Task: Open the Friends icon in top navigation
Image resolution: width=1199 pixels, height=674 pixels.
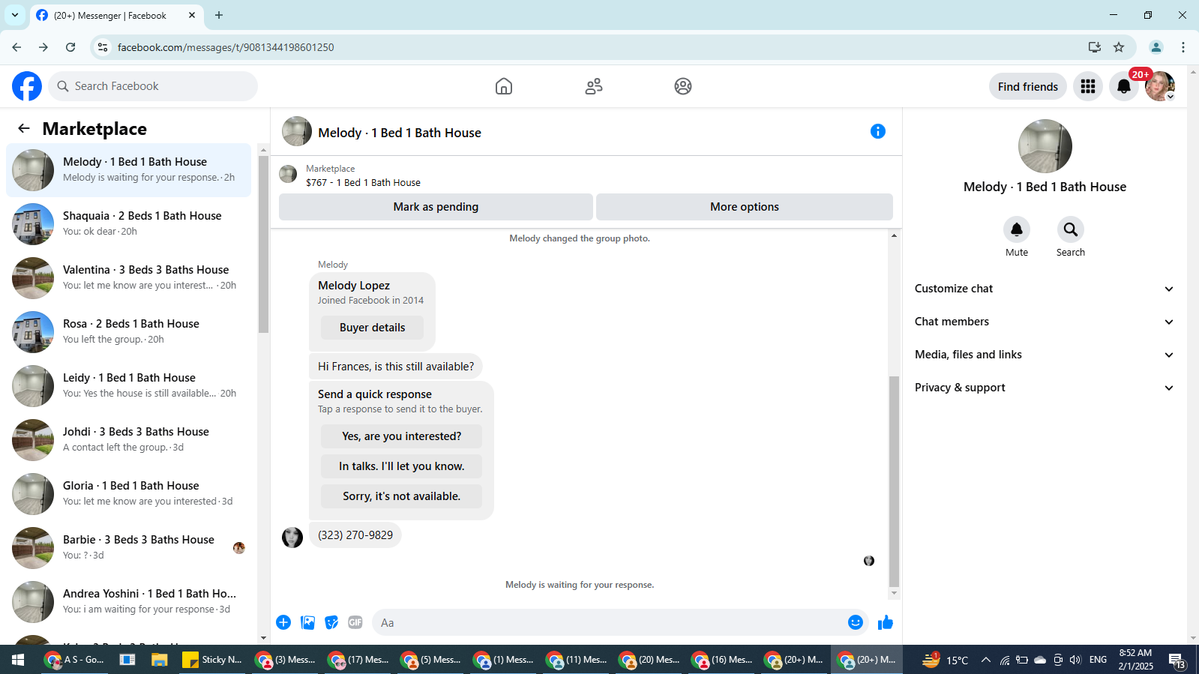Action: (594, 86)
